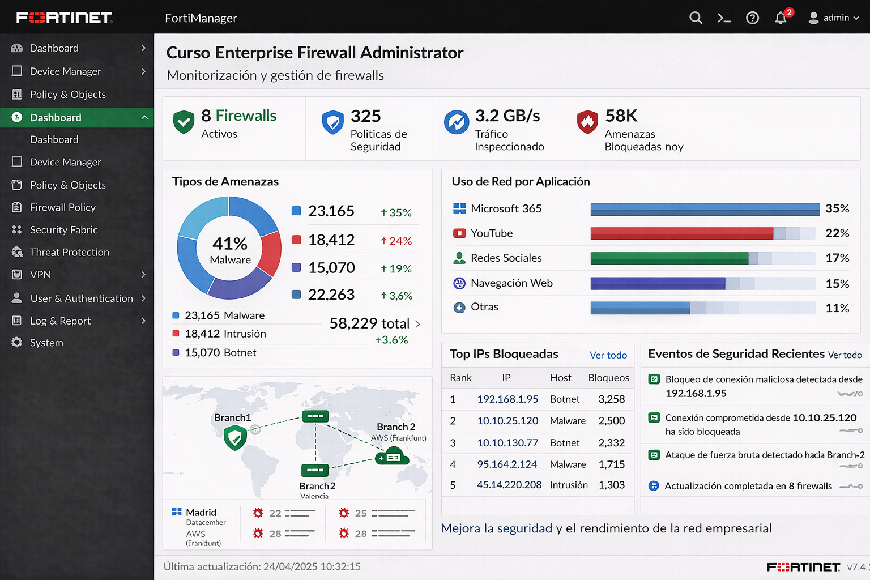Screen dimensions: 870x580
Task: Collapse the highlighted Dashboard menu section
Action: 144,117
